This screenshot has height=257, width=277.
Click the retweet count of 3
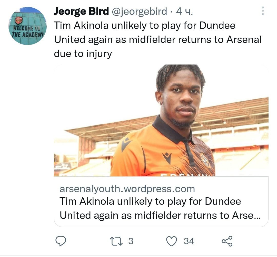coord(131,241)
